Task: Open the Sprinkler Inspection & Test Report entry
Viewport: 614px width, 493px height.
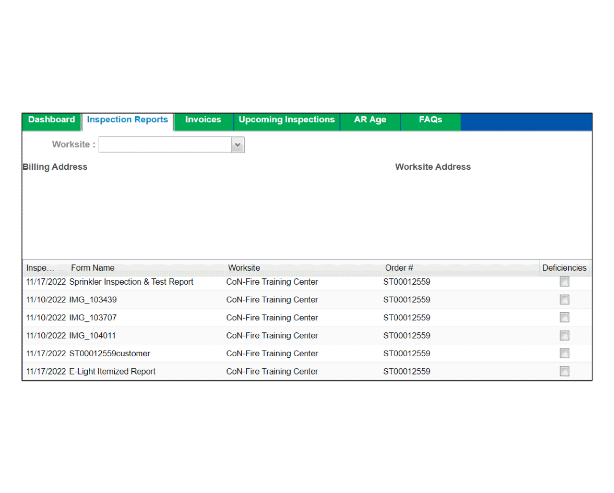Action: tap(131, 282)
